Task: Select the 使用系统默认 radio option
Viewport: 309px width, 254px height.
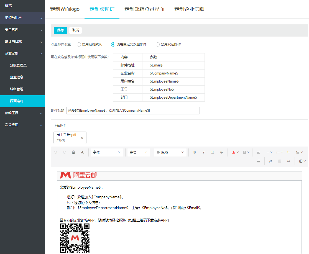Action: 79,44
